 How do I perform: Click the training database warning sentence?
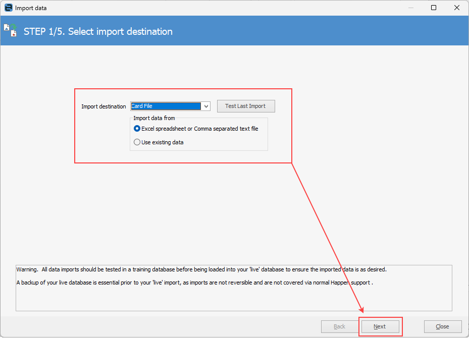click(x=202, y=269)
